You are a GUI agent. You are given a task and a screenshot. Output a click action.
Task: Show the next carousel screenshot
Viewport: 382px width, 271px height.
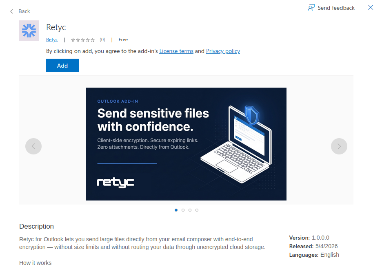click(339, 146)
